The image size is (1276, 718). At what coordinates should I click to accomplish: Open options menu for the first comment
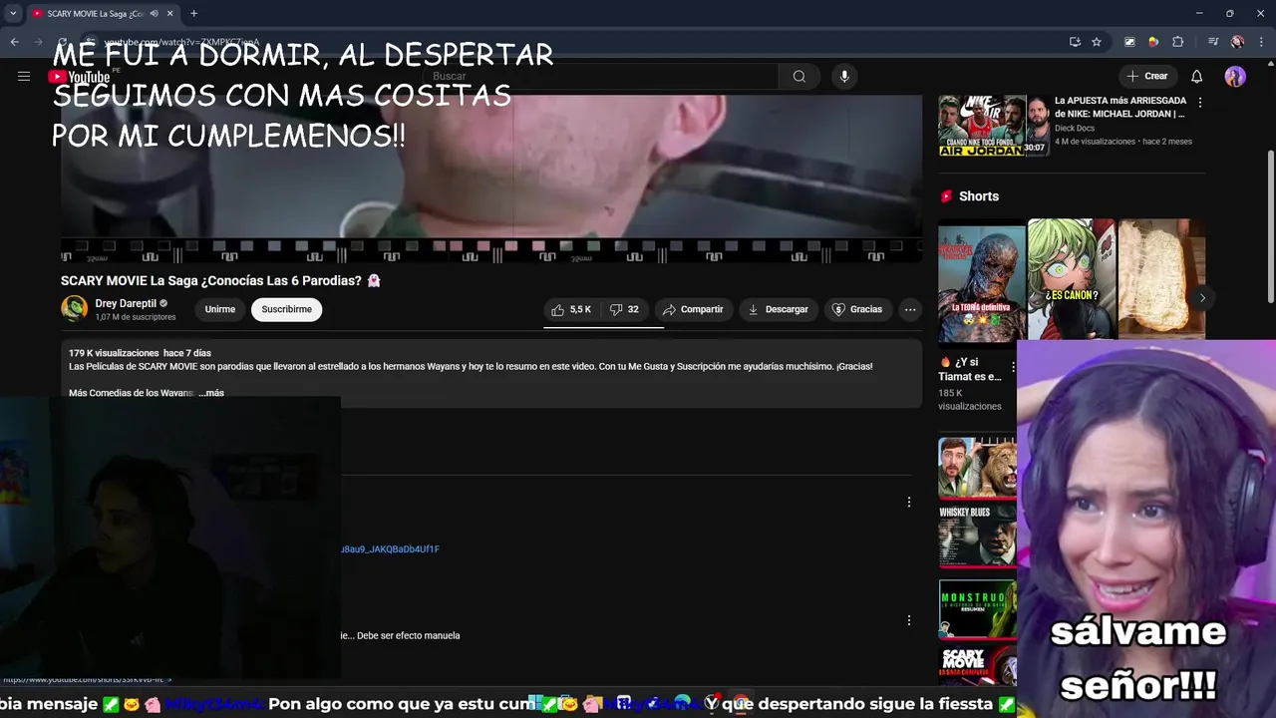coord(908,503)
